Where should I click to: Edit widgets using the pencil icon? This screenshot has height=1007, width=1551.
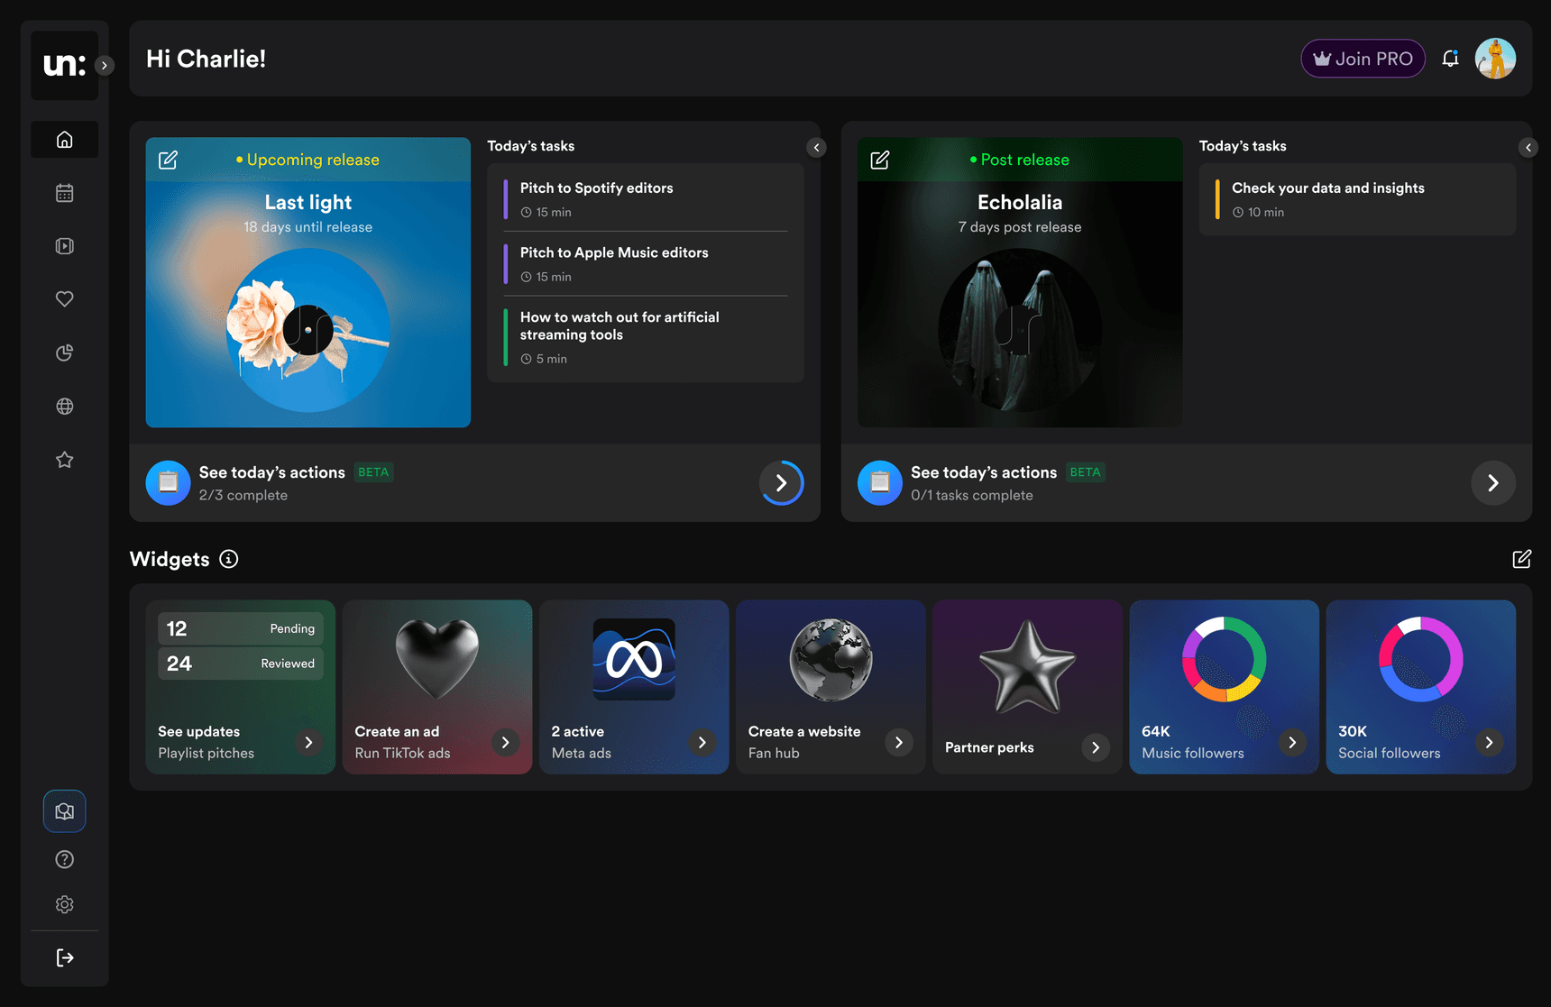(x=1521, y=559)
